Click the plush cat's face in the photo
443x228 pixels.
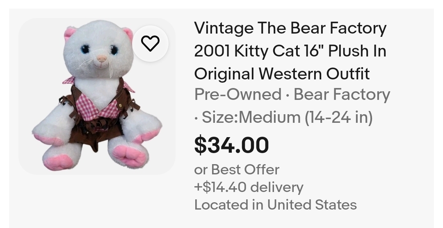[x=98, y=50]
